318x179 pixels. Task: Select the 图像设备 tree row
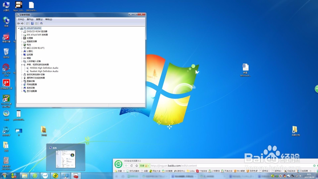29,81
